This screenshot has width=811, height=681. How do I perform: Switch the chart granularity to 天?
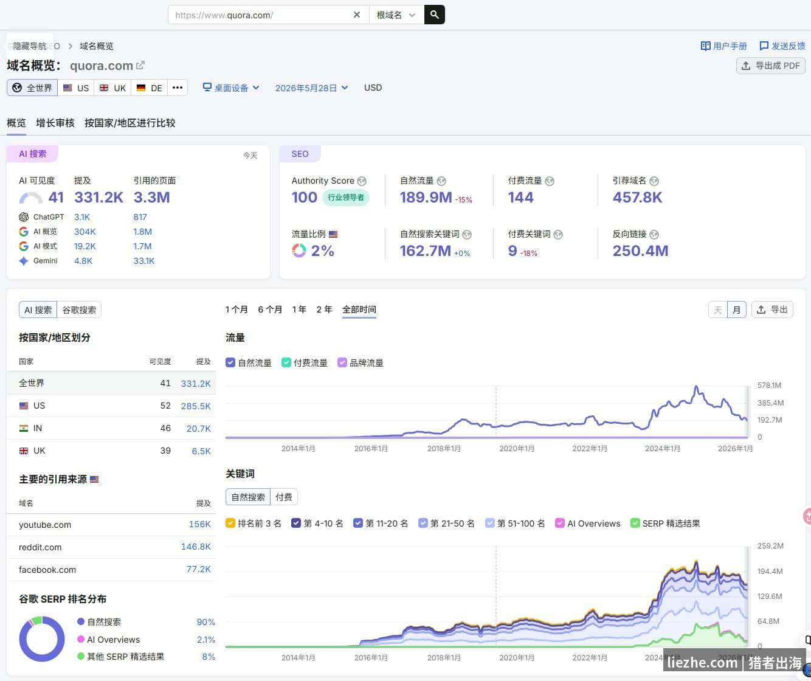(x=718, y=310)
